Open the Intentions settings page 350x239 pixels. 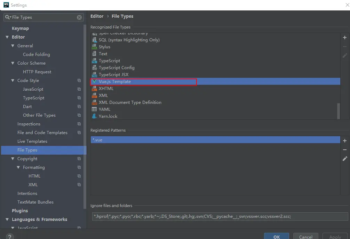(x=27, y=193)
